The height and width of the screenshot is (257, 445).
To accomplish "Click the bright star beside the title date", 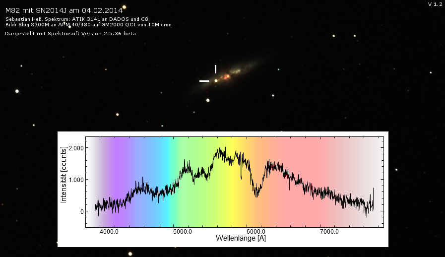I will 124,7.
